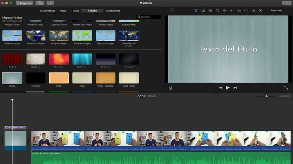
Task: Select the Rayas background clip in timeline
Action: 15,141
